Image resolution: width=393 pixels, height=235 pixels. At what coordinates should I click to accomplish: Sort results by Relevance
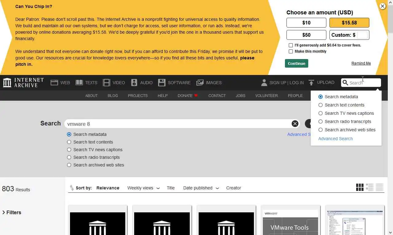click(108, 188)
